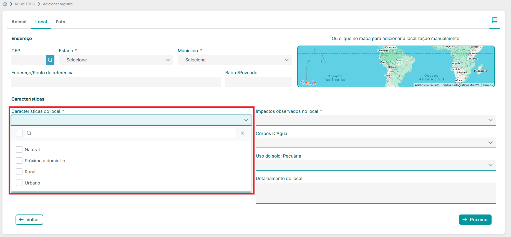511x237 pixels.
Task: Open Impactos observados no local dropdown
Action: coord(376,120)
